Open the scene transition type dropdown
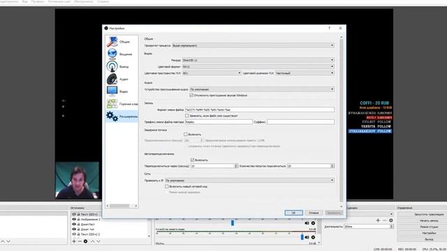This screenshot has width=447, height=251. (x=371, y=214)
